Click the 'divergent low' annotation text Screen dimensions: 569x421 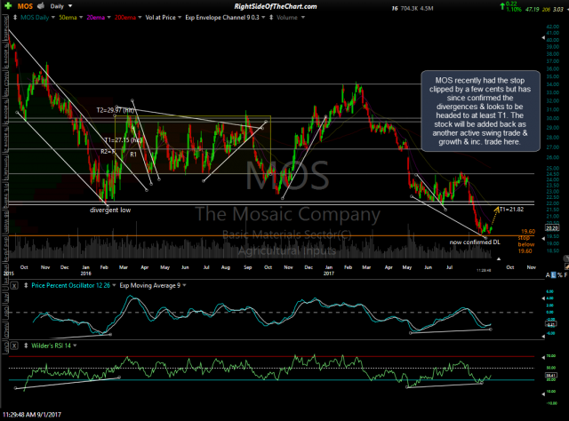tap(110, 210)
